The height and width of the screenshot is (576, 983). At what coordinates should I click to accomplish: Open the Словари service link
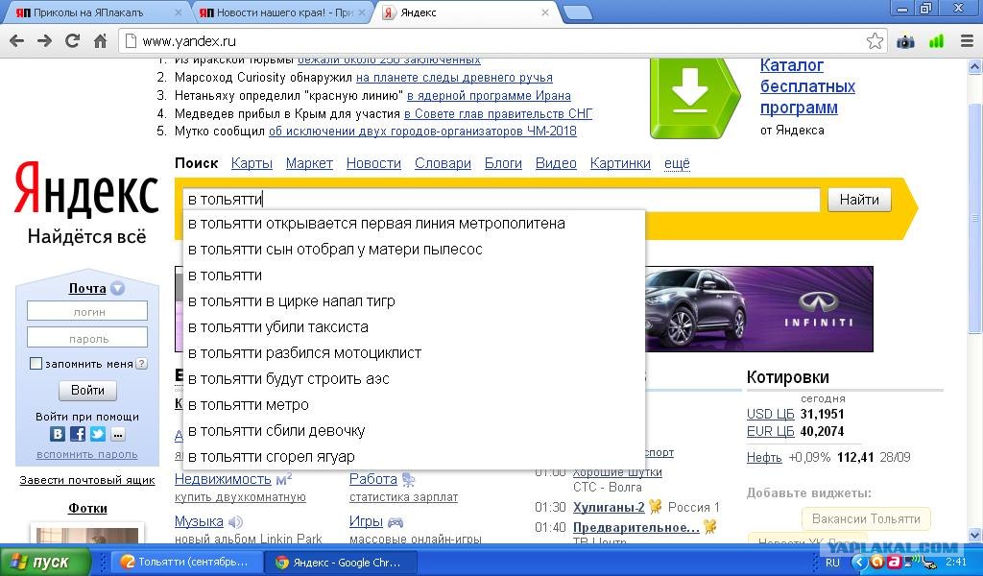[443, 163]
